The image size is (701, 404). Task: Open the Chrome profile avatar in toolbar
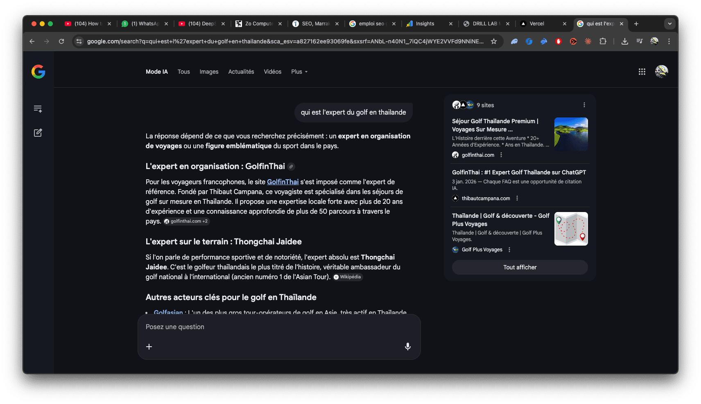tap(654, 41)
